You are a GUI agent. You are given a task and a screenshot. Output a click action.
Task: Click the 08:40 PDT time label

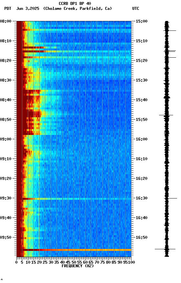[x=6, y=100]
